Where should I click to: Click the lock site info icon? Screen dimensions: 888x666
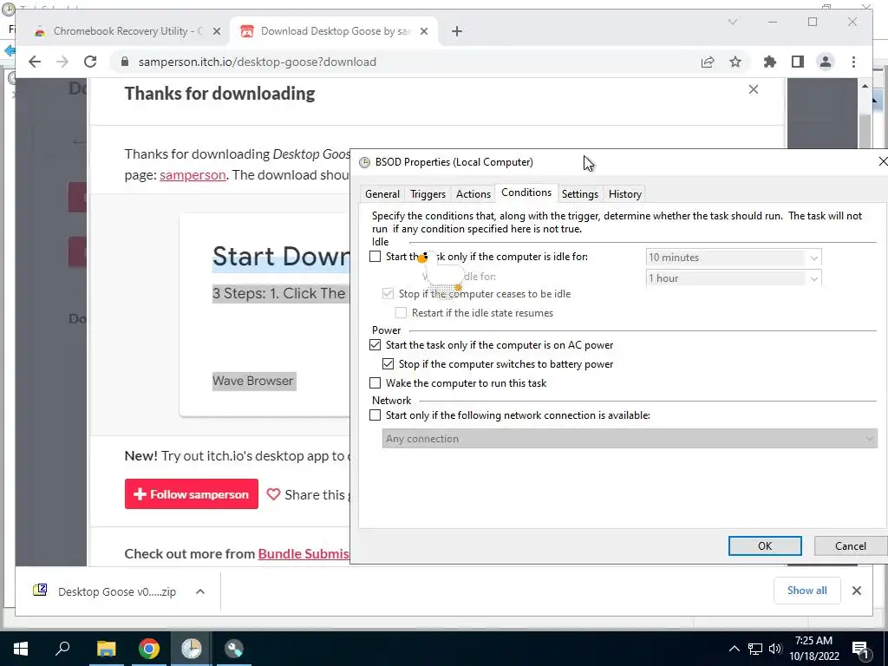tap(125, 62)
